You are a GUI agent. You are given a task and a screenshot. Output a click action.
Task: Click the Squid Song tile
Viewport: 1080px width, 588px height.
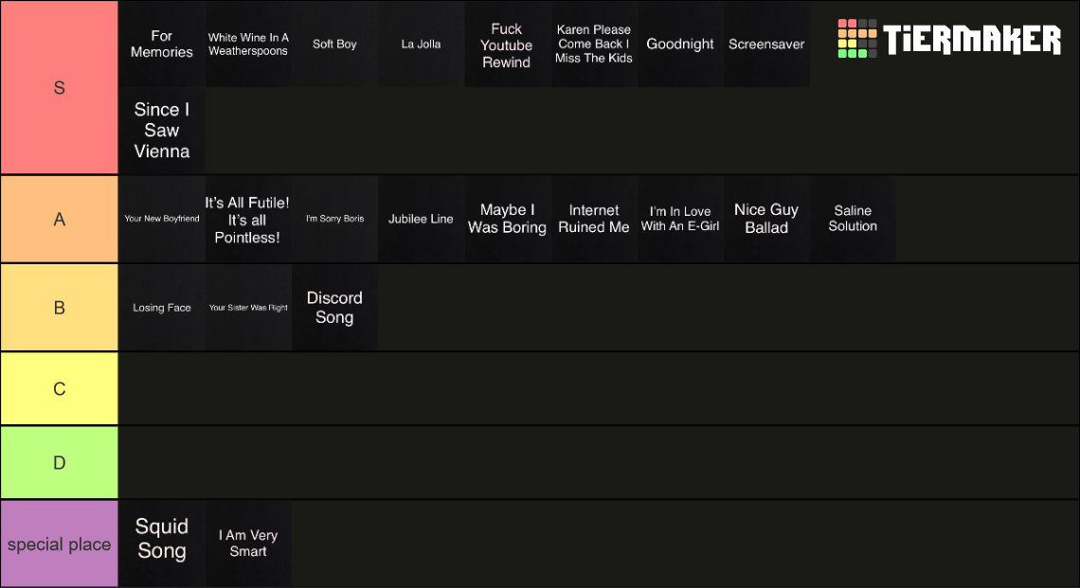pos(162,543)
